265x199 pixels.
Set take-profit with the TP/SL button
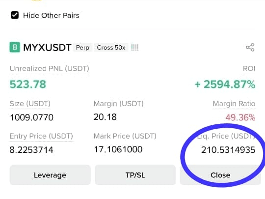click(135, 175)
